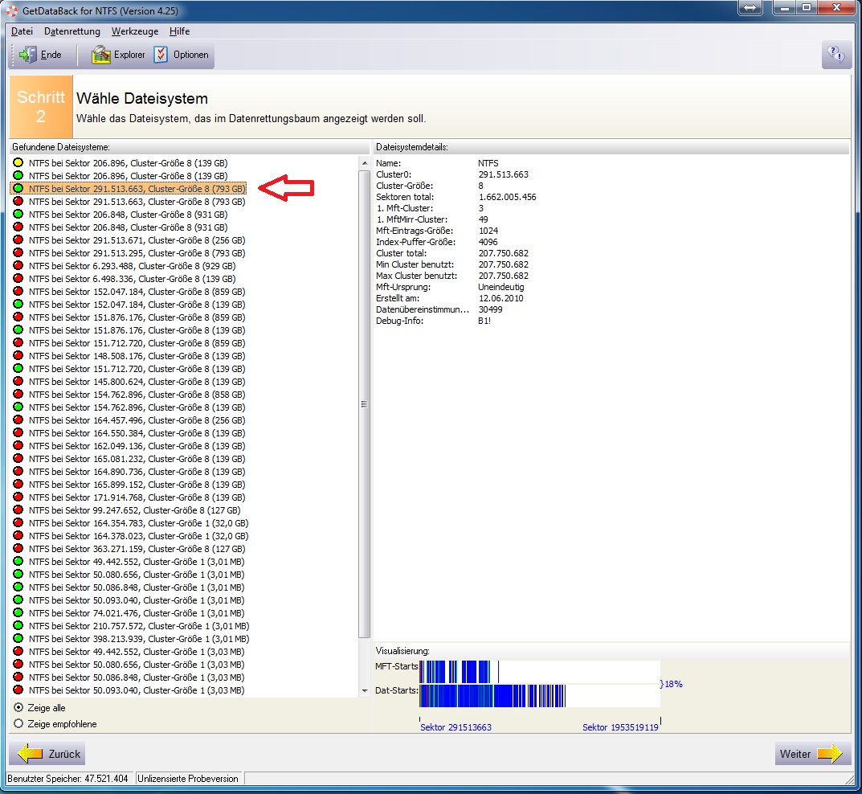This screenshot has width=862, height=794.
Task: Select entry NTFS Sektor 99.247.652 (127 GB)
Action: coord(128,510)
